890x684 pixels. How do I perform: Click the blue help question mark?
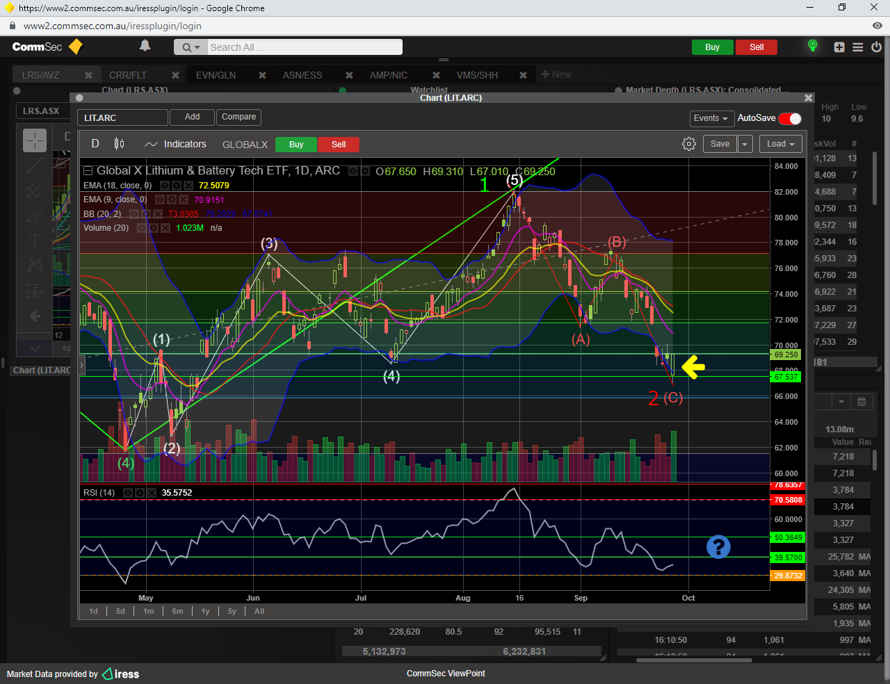pyautogui.click(x=718, y=547)
